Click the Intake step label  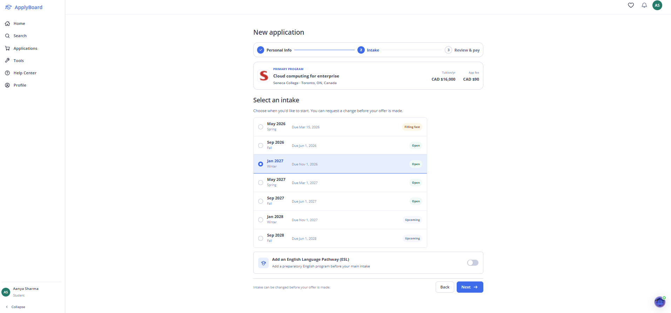coord(373,50)
